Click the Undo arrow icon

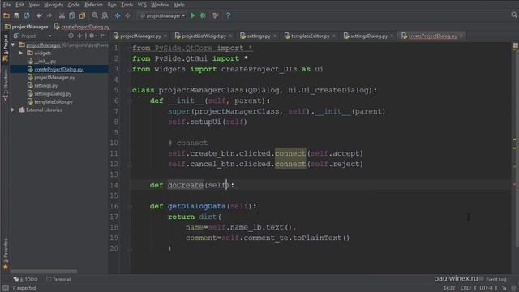[40, 15]
